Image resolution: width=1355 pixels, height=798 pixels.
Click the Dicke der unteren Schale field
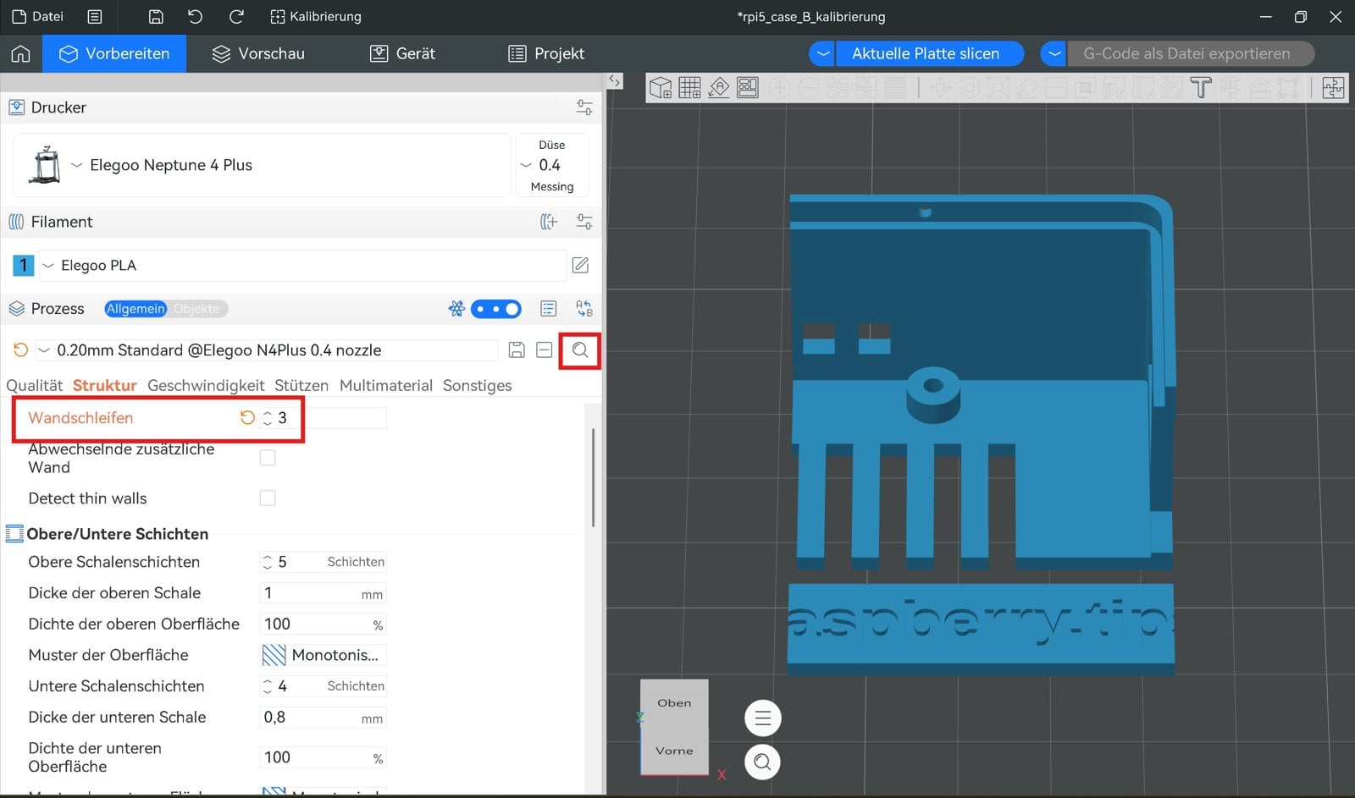click(323, 718)
